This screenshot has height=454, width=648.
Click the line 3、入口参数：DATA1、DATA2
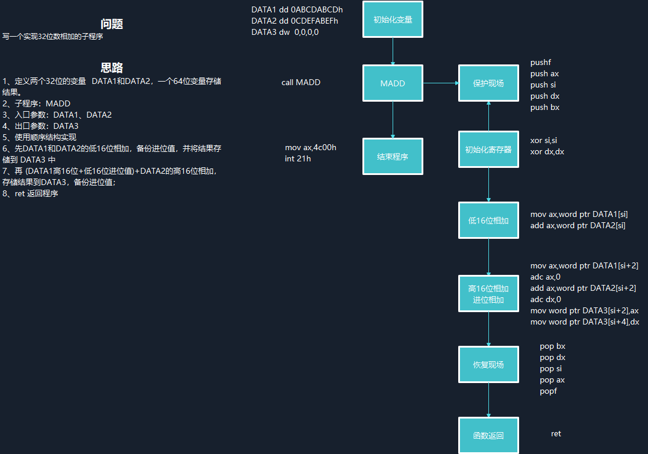click(x=57, y=115)
